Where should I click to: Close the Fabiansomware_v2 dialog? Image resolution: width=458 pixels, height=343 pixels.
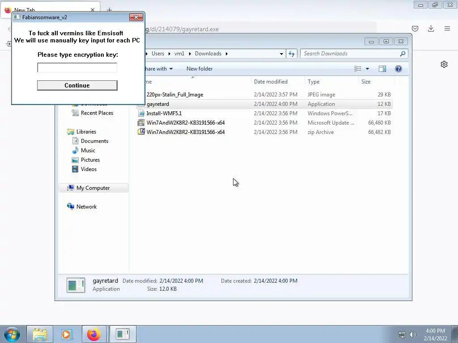136,17
